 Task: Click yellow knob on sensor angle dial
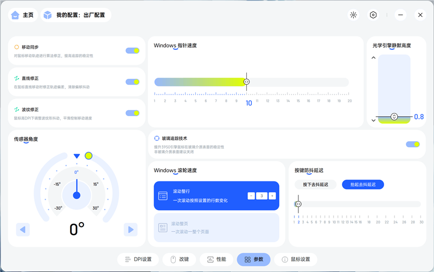pos(88,156)
